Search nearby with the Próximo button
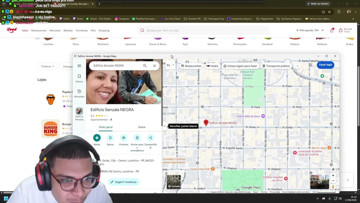360x203 pixels. (x=124, y=140)
